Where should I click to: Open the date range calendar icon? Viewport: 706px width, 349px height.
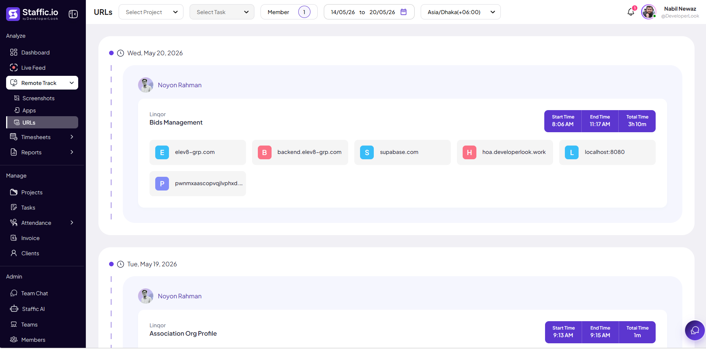[404, 12]
